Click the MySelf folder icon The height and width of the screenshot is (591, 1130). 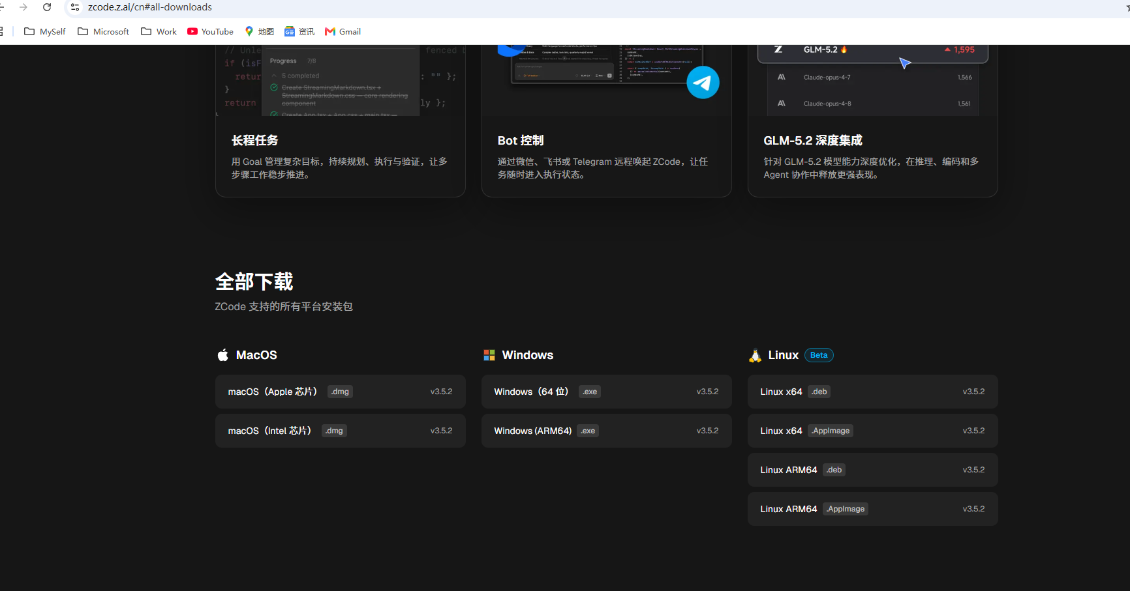click(x=29, y=31)
